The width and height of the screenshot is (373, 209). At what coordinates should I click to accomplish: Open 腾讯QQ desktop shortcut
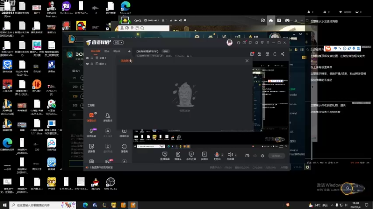click(96, 184)
